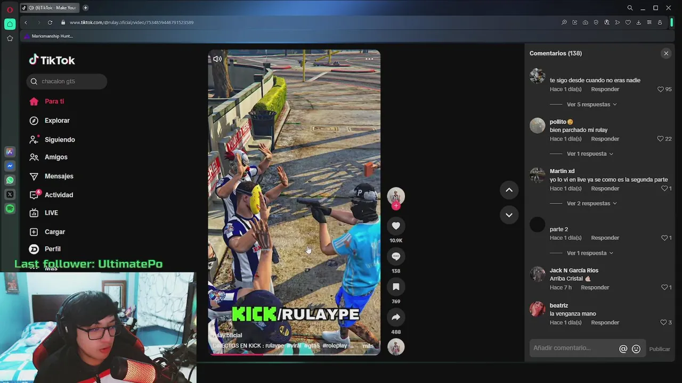Open the spinning sound disc avatar
This screenshot has height=383, width=682.
(x=396, y=347)
